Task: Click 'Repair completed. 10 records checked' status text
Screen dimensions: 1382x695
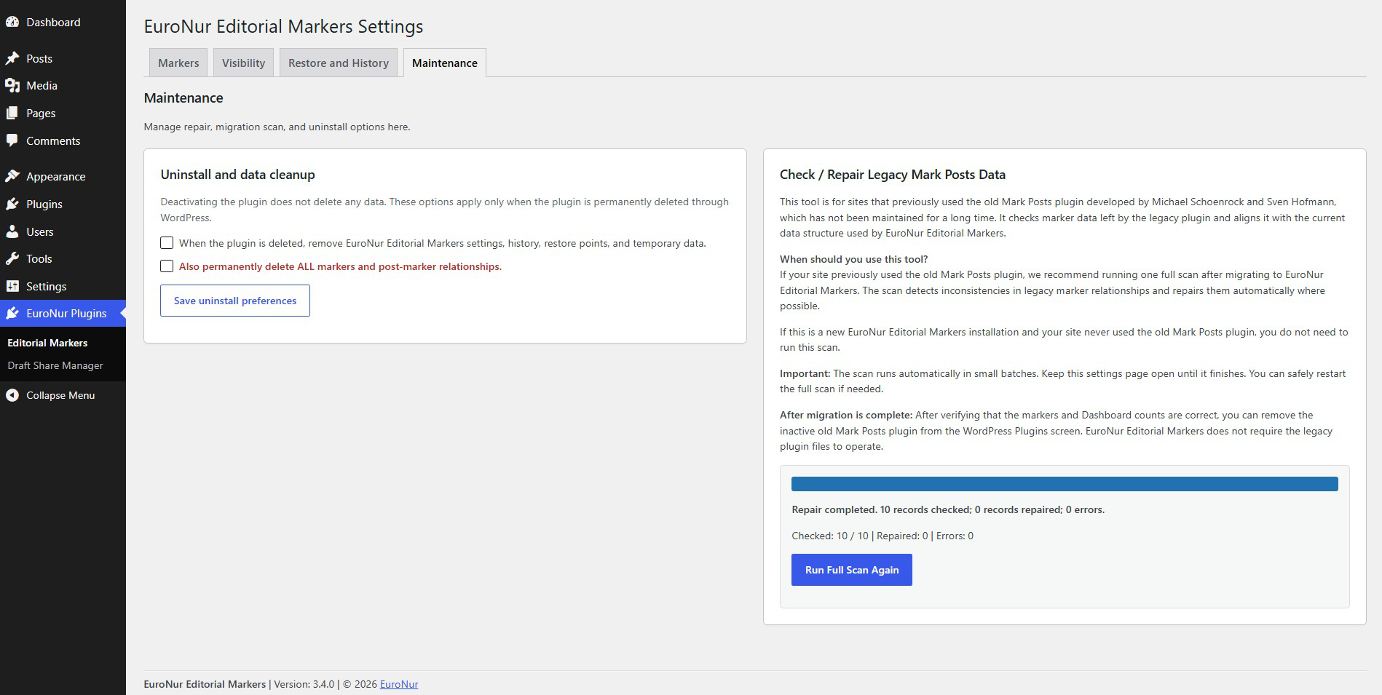Action: pyautogui.click(x=948, y=509)
